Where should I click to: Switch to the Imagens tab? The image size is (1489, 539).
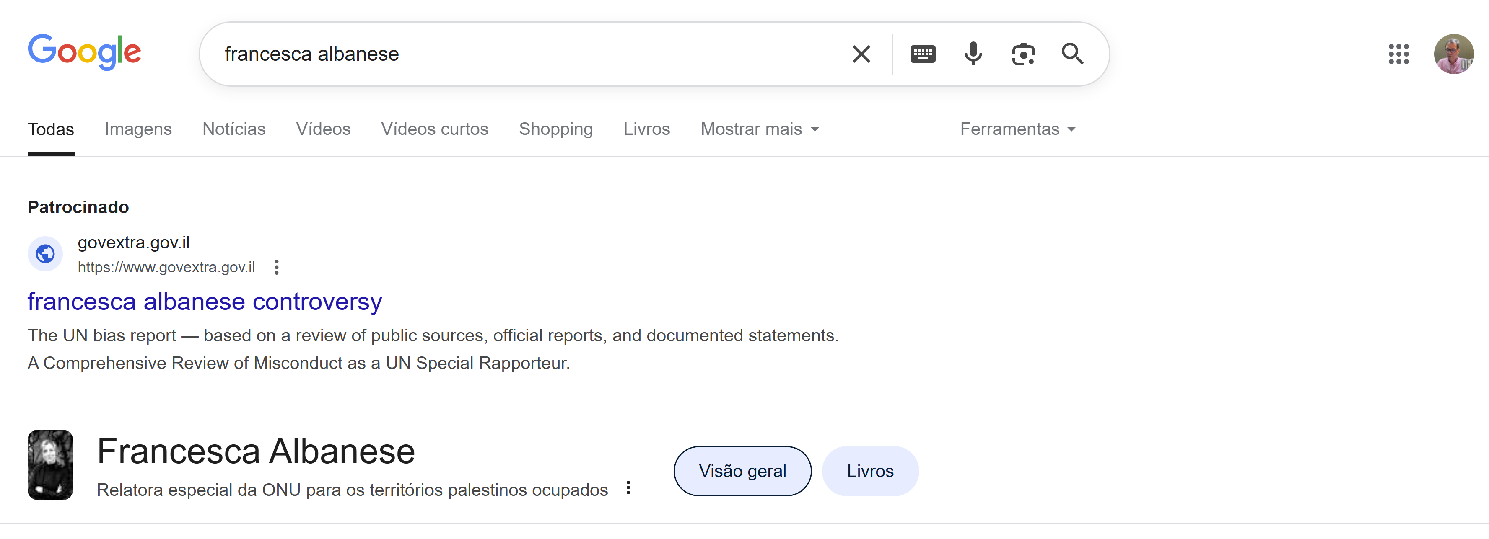pos(138,129)
